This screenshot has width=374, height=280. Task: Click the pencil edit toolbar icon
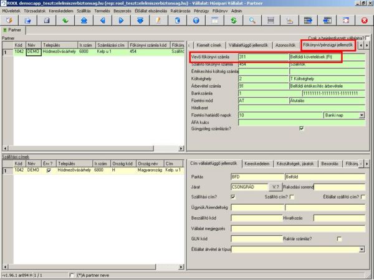point(158,21)
